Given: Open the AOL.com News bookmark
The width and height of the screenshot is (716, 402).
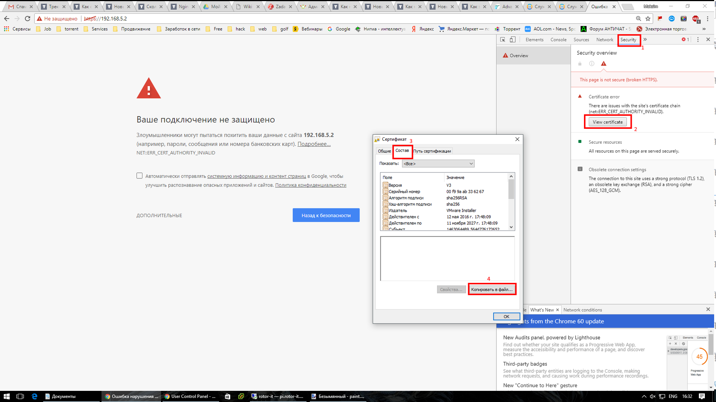Looking at the screenshot, I should pyautogui.click(x=550, y=29).
